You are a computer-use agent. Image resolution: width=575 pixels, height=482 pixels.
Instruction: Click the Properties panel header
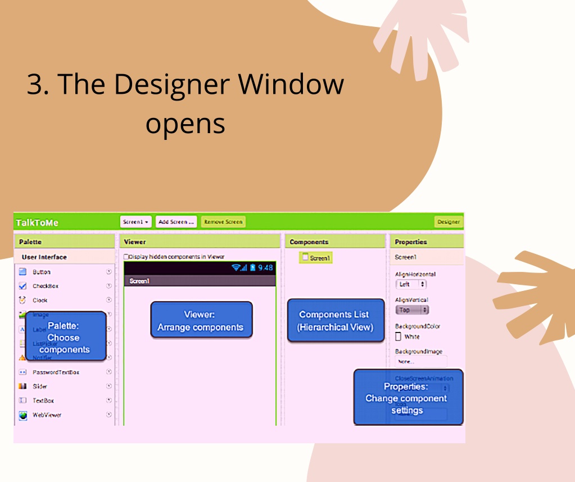click(x=427, y=242)
